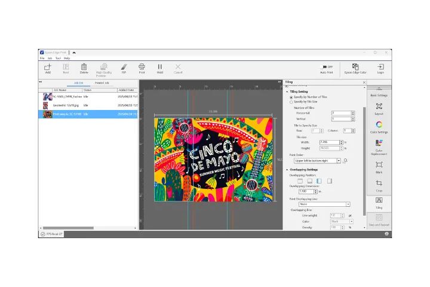The height and width of the screenshot is (287, 430).
Task: Open the Help menu
Action: pos(67,58)
